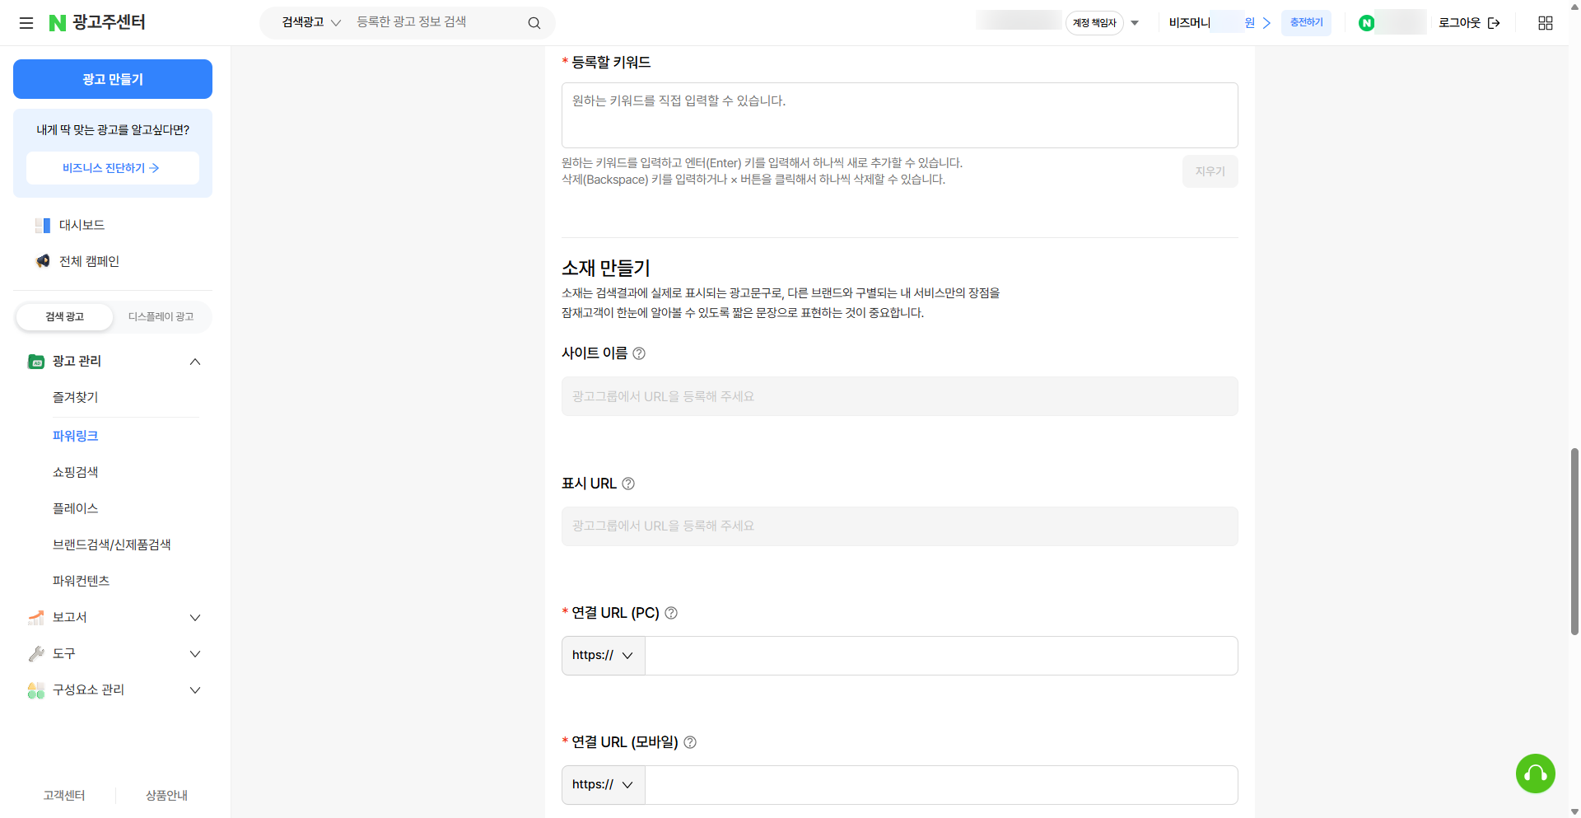This screenshot has width=1581, height=818.
Task: Open the hamburger menu icon
Action: point(26,23)
